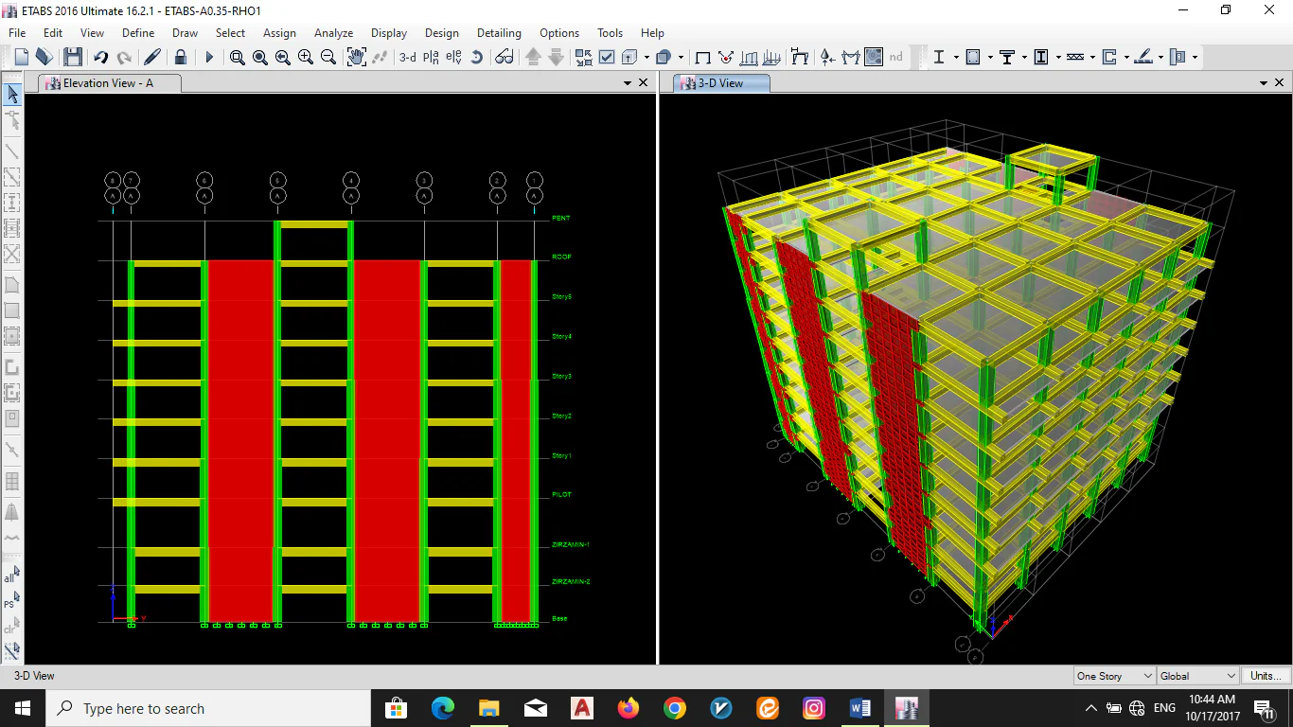
Task: Switch to the 3-D View tab
Action: coord(721,83)
